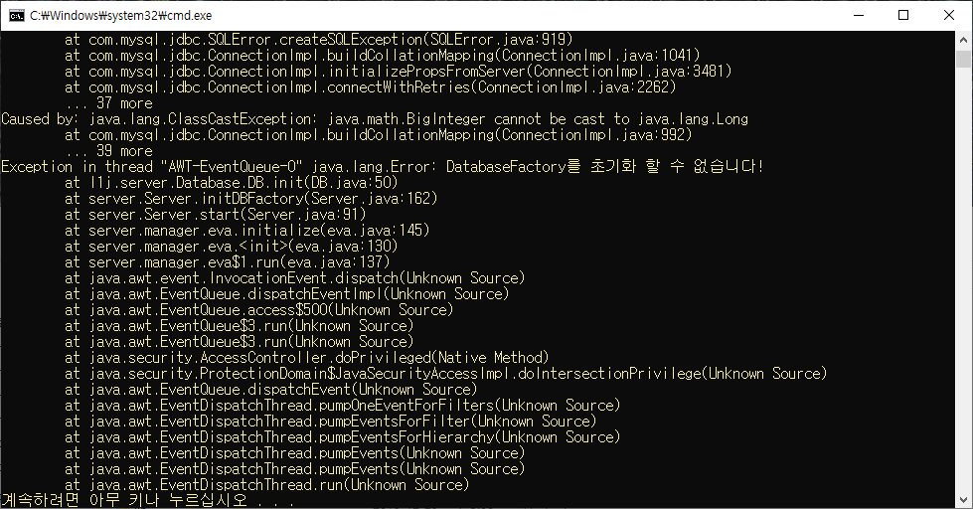Click the '... 37 more' text
The image size is (973, 509).
pyautogui.click(x=108, y=103)
